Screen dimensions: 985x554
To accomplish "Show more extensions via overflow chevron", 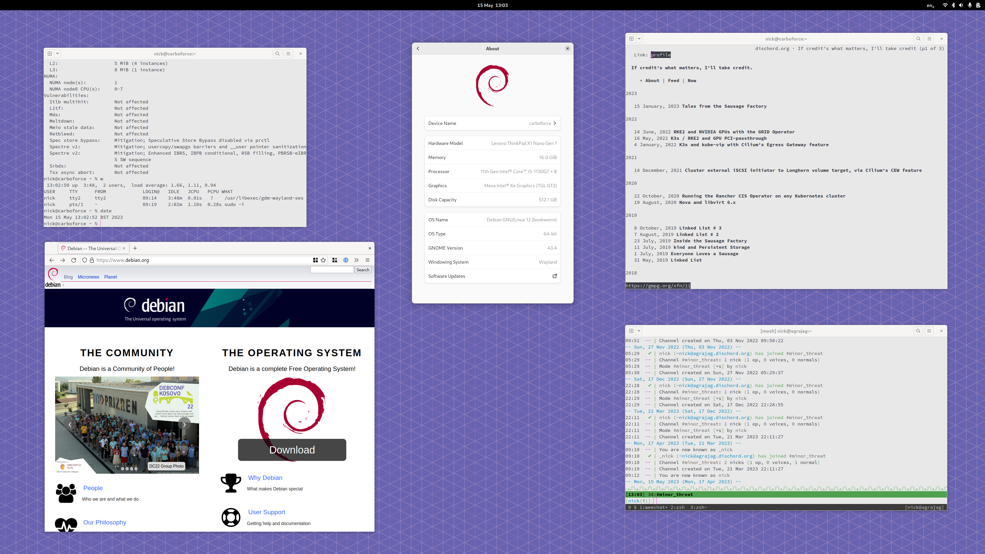I will 356,260.
